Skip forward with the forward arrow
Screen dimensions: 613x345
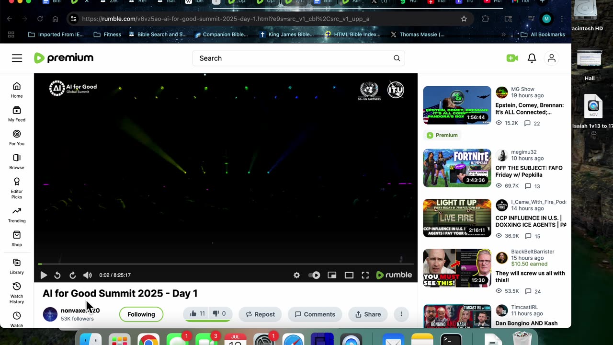pyautogui.click(x=72, y=275)
